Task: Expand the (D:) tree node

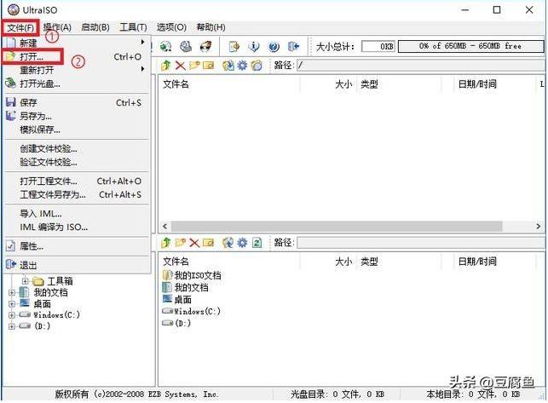Action: (12, 326)
